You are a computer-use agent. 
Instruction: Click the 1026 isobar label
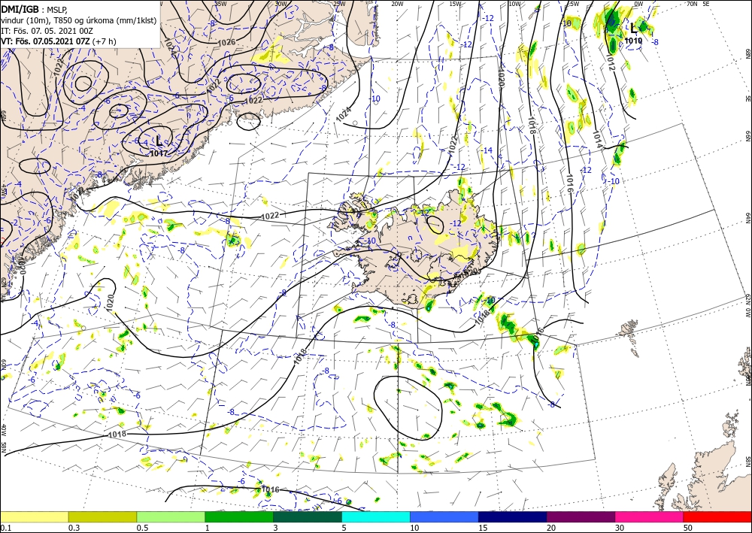tap(226, 43)
